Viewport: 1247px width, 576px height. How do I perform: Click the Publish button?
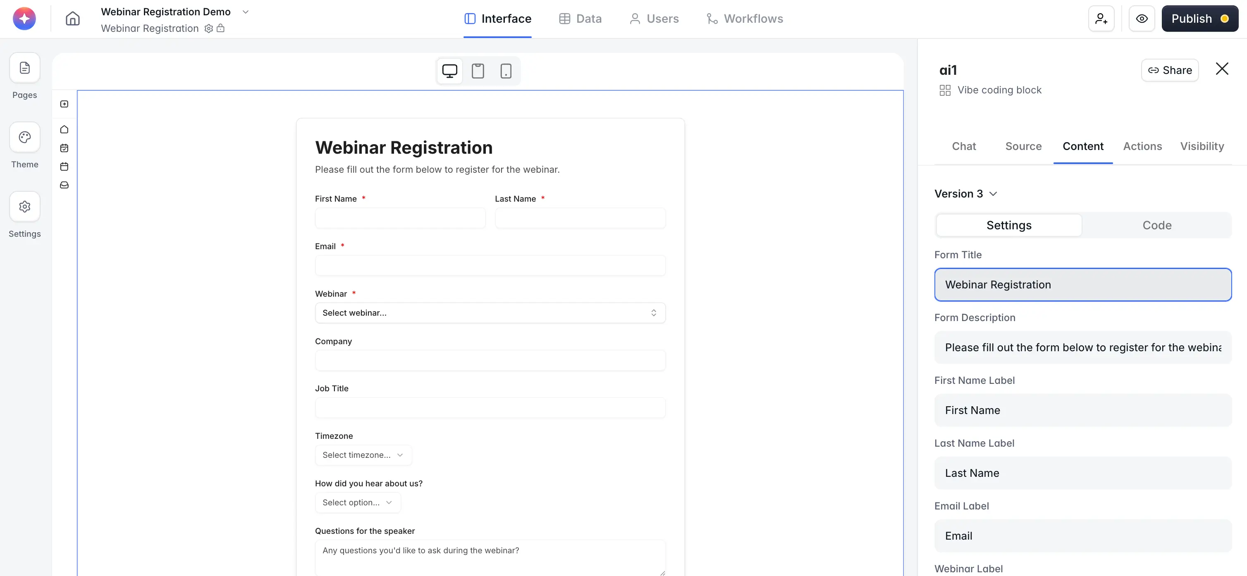(1199, 19)
